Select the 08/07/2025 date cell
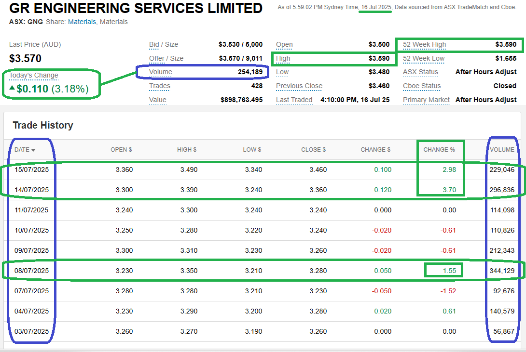Viewport: 526px width, 352px height. click(x=32, y=271)
